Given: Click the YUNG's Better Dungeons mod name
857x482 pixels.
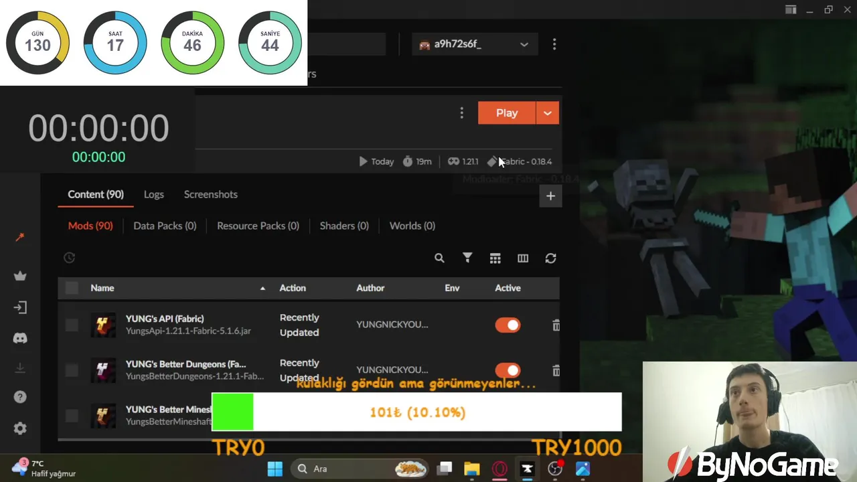Looking at the screenshot, I should [x=185, y=364].
